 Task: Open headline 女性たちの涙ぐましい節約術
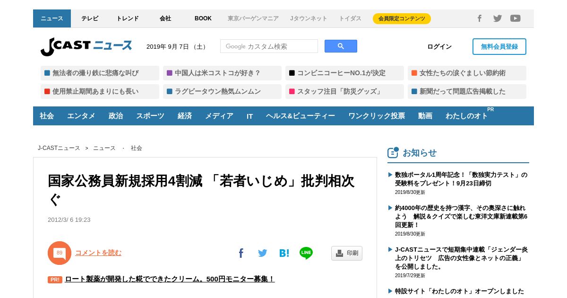point(467,73)
